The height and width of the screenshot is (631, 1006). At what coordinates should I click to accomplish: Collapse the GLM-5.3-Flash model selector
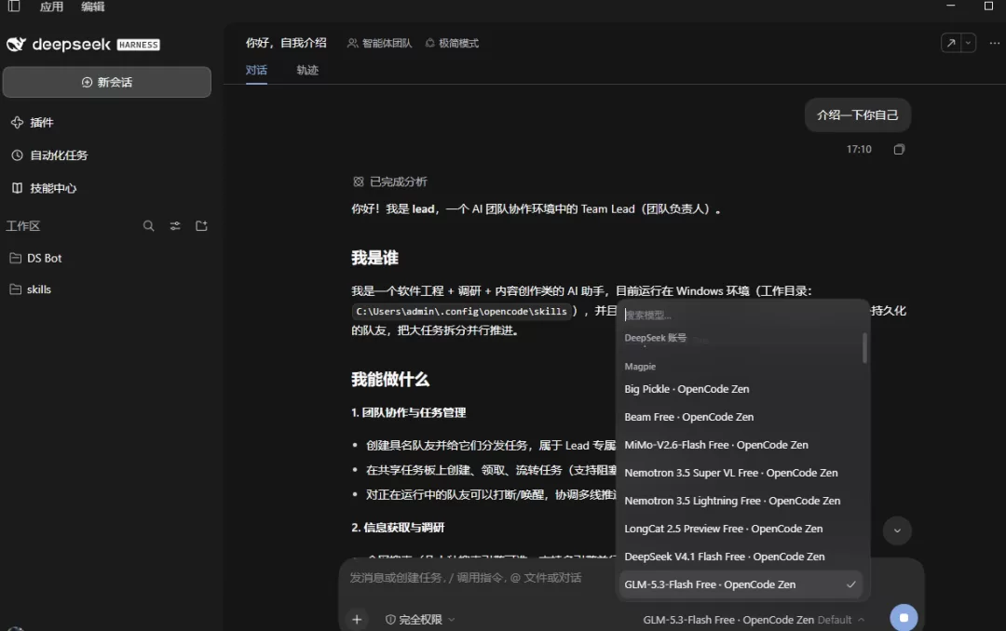[754, 620]
